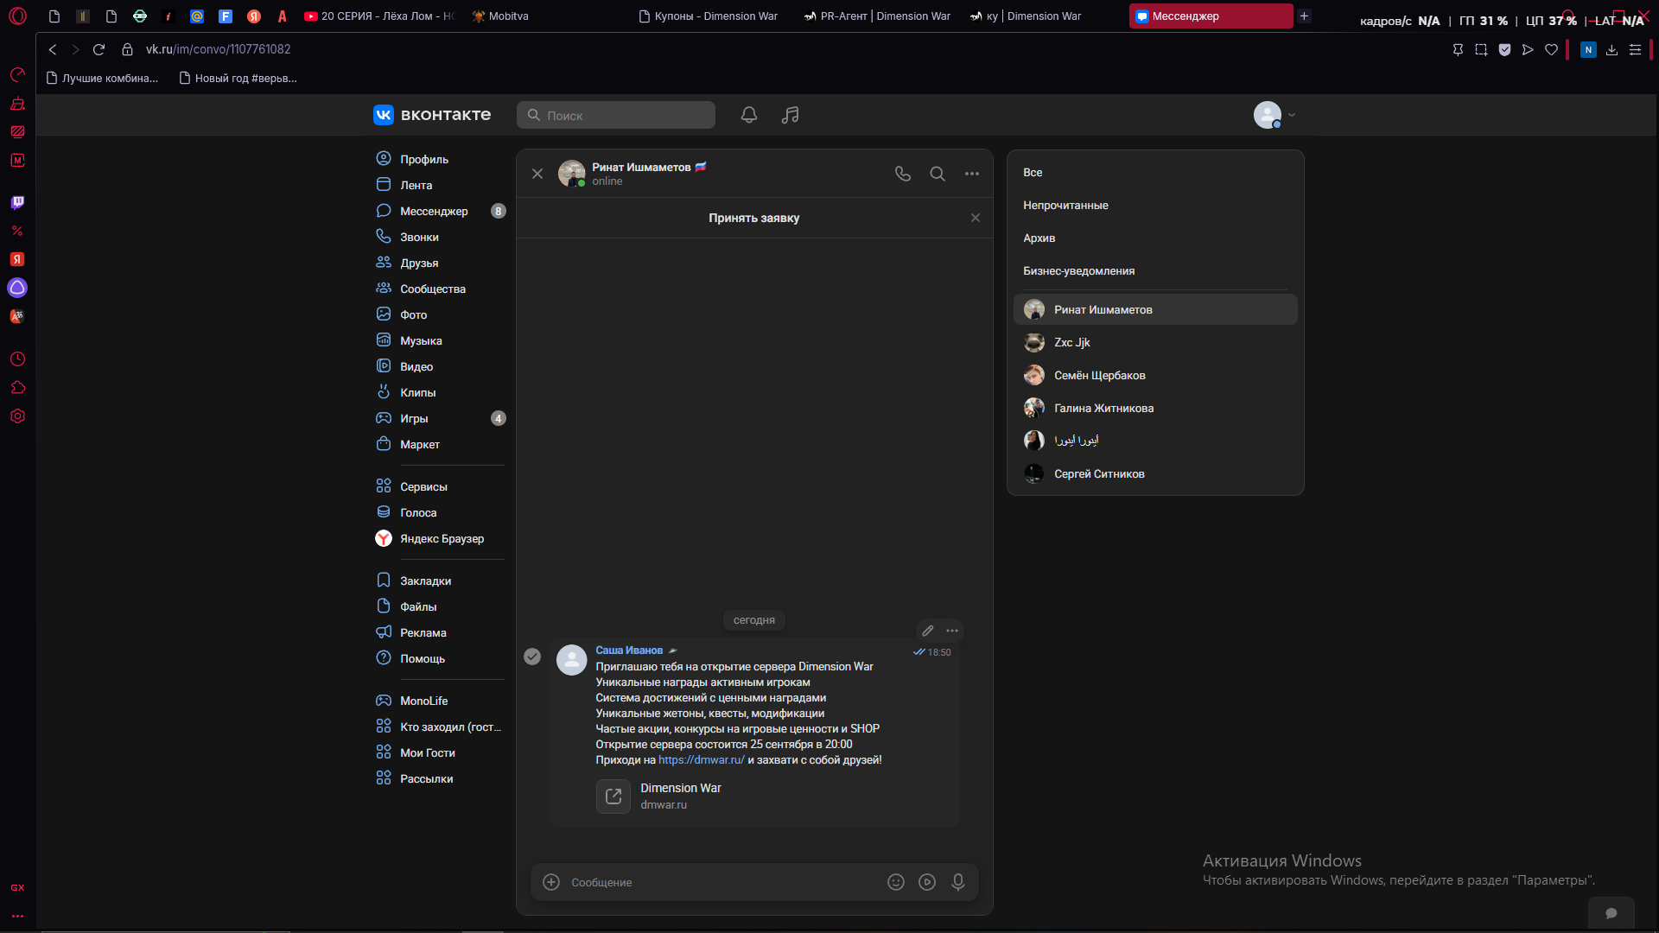
Task: Open the Архив folder
Action: pos(1155,238)
